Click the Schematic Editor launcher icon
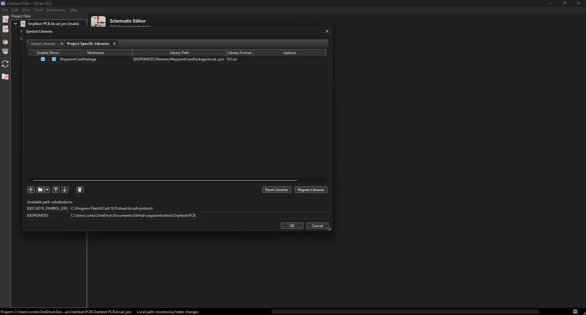The width and height of the screenshot is (586, 315). [98, 21]
